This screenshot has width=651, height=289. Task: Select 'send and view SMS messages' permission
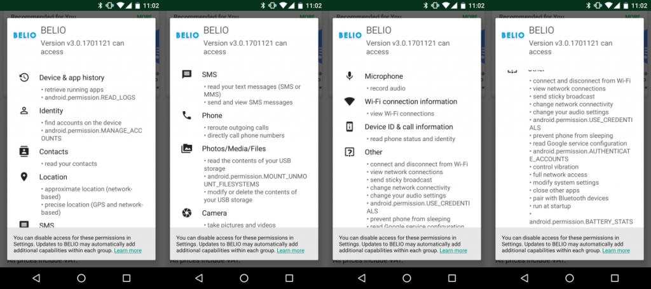pyautogui.click(x=250, y=102)
